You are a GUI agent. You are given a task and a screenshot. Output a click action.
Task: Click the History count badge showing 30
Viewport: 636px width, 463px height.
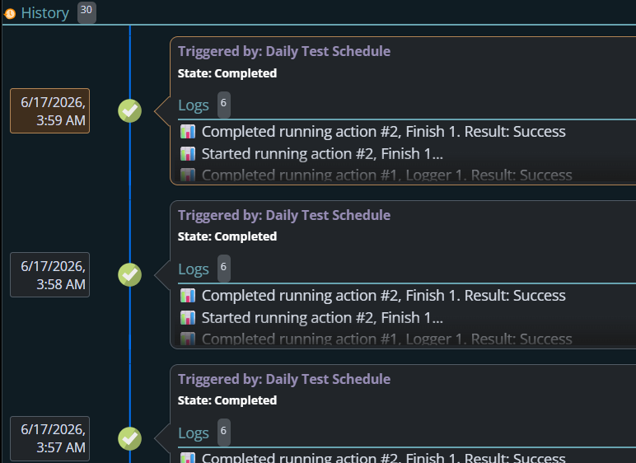(x=87, y=12)
